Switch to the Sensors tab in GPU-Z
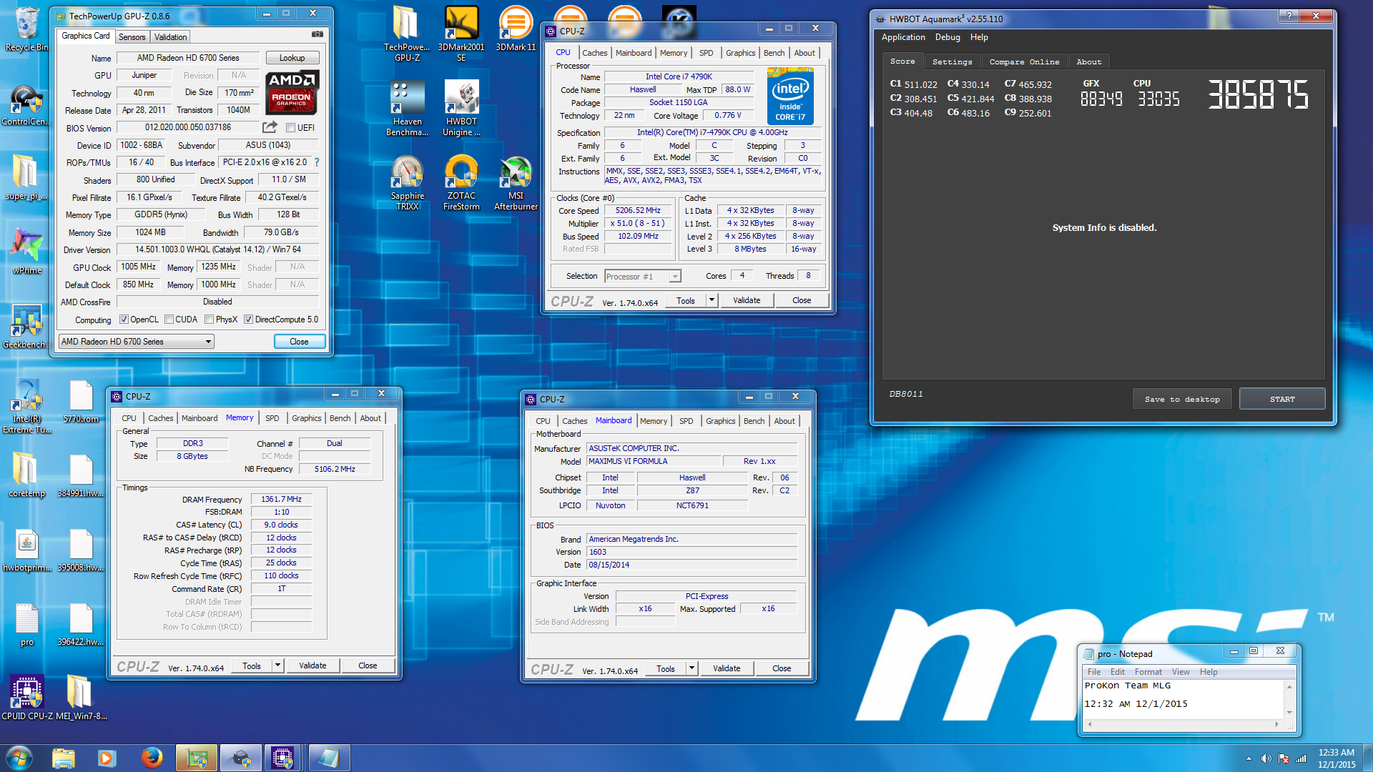1373x772 pixels. tap(132, 37)
